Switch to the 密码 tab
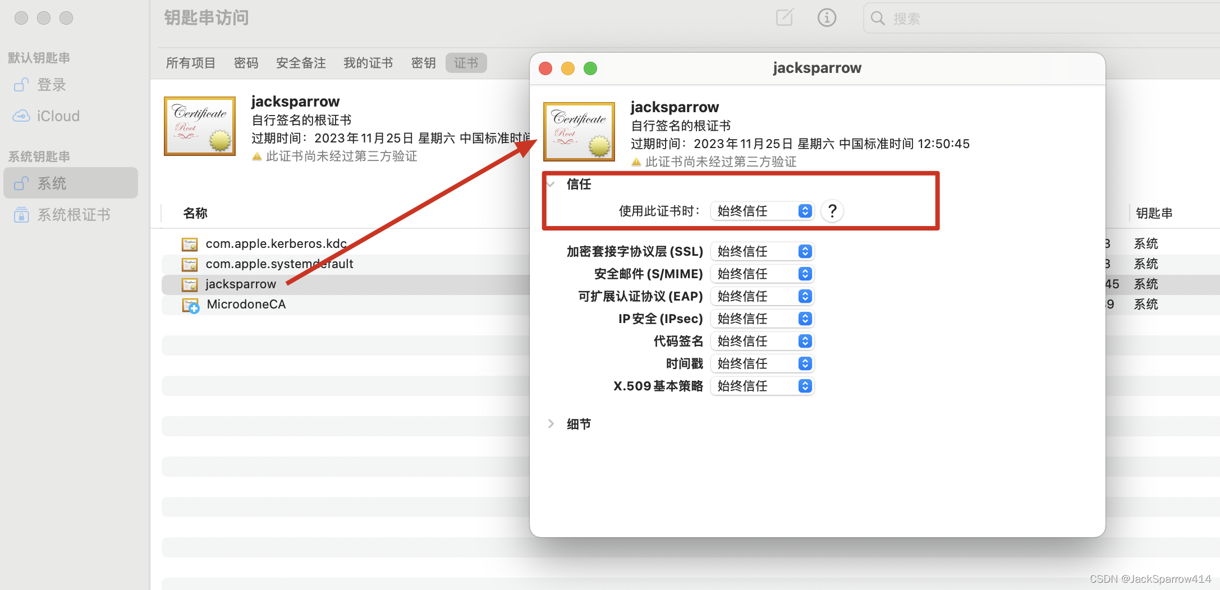 tap(246, 63)
